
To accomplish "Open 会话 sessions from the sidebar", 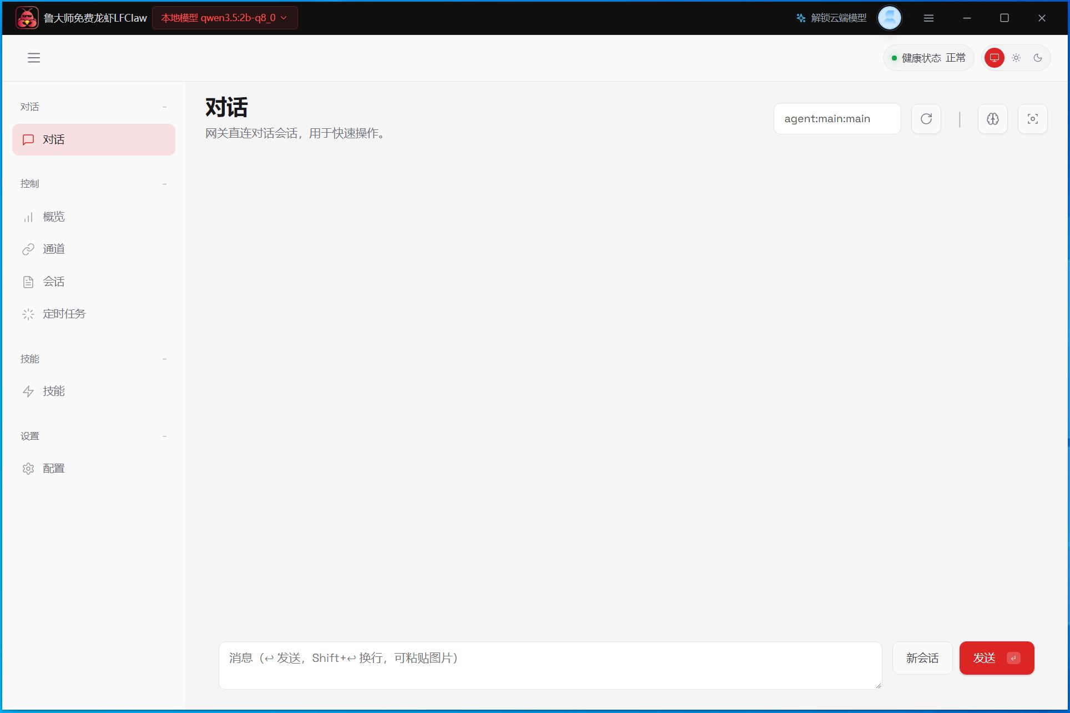I will [x=53, y=282].
